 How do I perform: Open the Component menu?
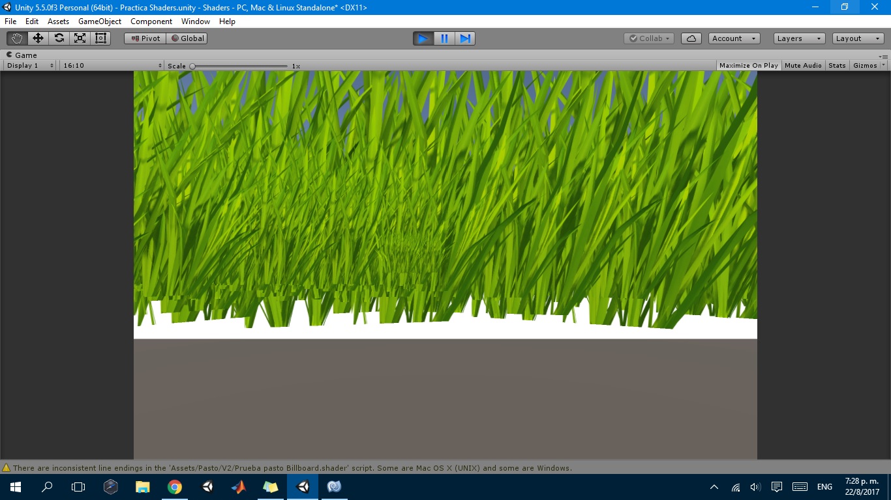(x=151, y=21)
